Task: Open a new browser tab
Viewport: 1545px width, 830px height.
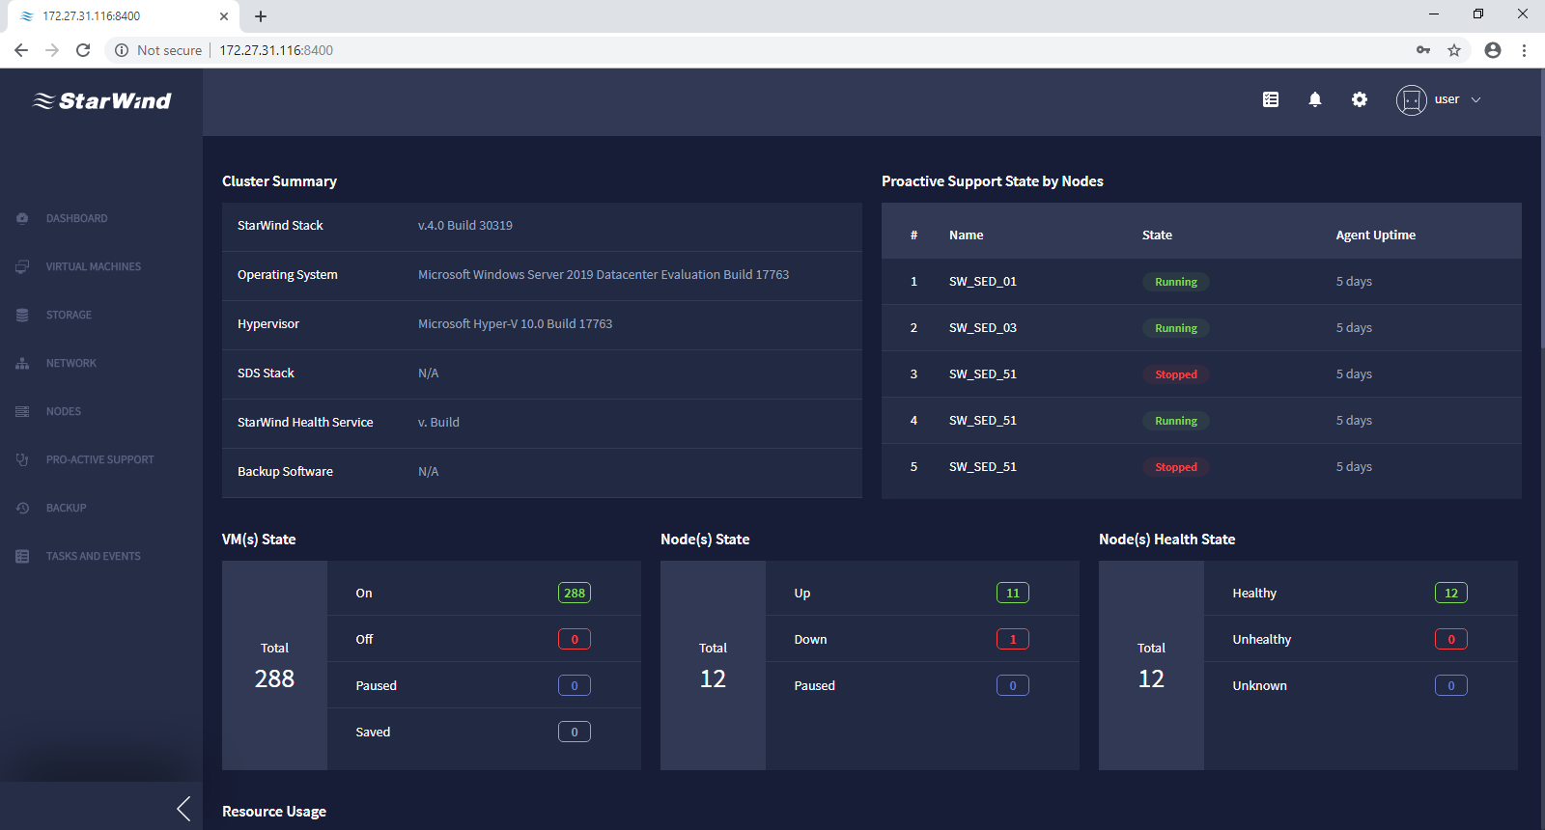Action: 261,16
